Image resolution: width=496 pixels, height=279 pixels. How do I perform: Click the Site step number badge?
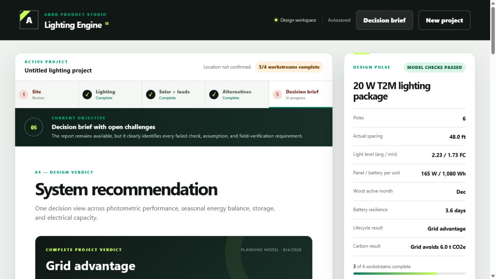(x=24, y=94)
